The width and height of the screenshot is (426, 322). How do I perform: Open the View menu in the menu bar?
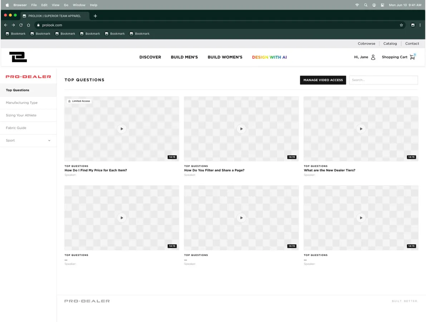click(x=55, y=5)
